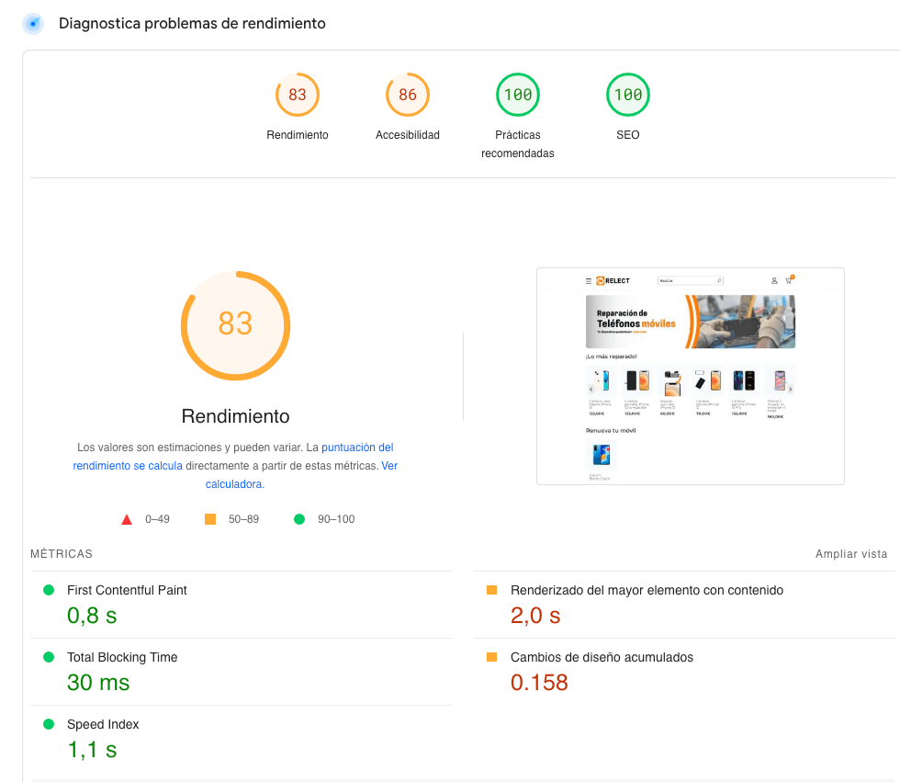Click the First Contentful Paint metric title
Screen dimensions: 900x782
(x=127, y=590)
